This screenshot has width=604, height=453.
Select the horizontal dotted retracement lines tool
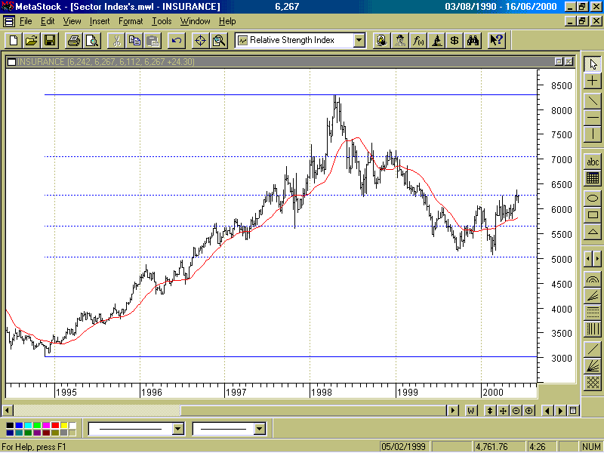coord(593,312)
